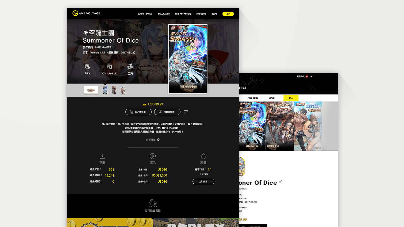
Task: Open Search Games in the front page nav
Action: (x=145, y=14)
